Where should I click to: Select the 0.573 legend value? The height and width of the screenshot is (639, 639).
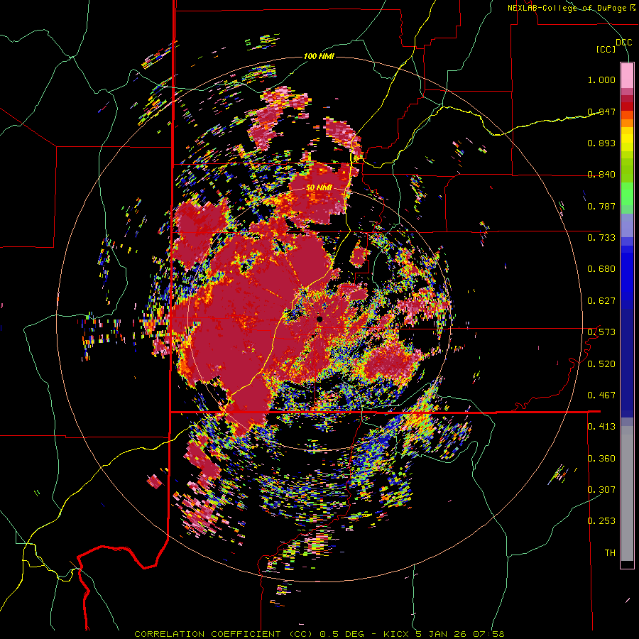click(x=601, y=332)
